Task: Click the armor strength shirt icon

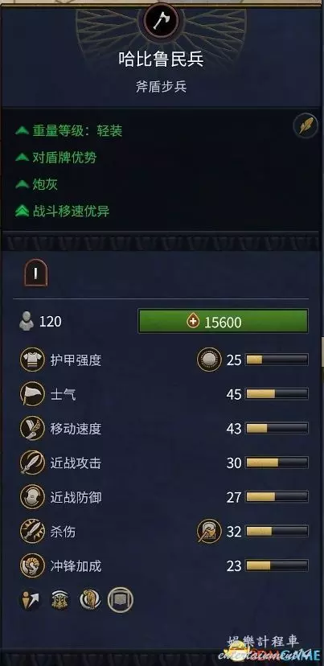Action: tap(32, 360)
